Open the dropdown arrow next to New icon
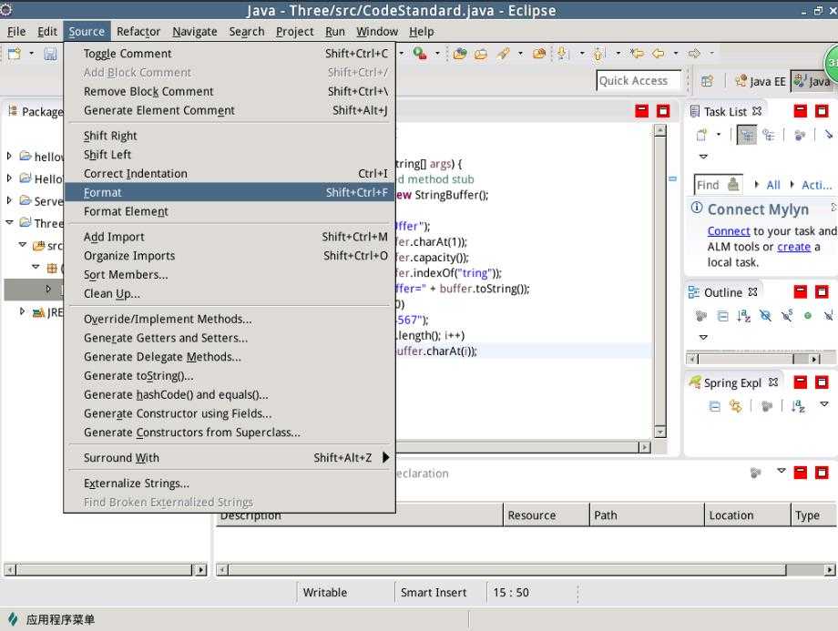The height and width of the screenshot is (631, 838). [x=31, y=54]
